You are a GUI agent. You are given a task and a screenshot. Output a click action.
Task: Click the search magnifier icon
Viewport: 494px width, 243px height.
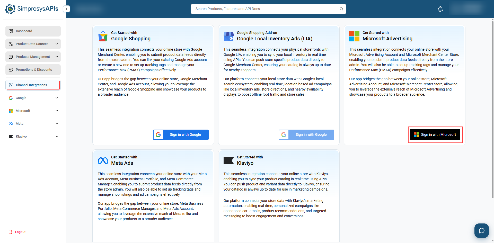(x=341, y=9)
